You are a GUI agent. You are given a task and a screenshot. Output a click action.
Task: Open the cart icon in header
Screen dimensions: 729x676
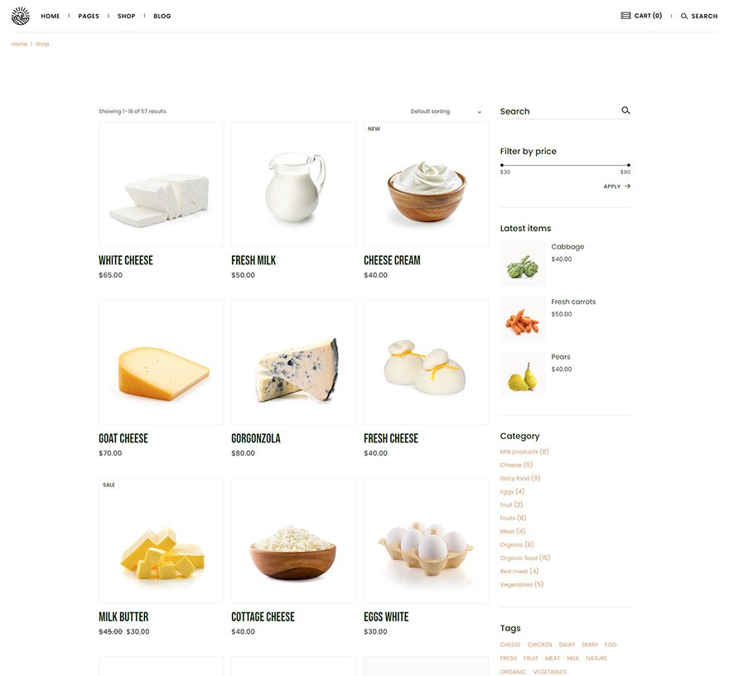pyautogui.click(x=625, y=16)
